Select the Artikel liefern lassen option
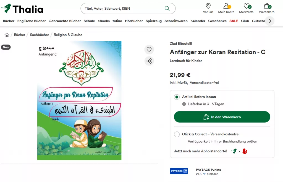283x182 pixels. (x=177, y=97)
